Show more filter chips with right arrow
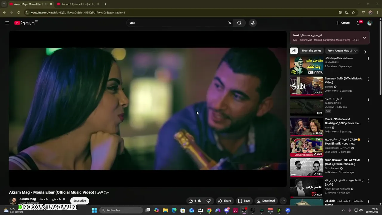This screenshot has width=382, height=215. tap(365, 52)
